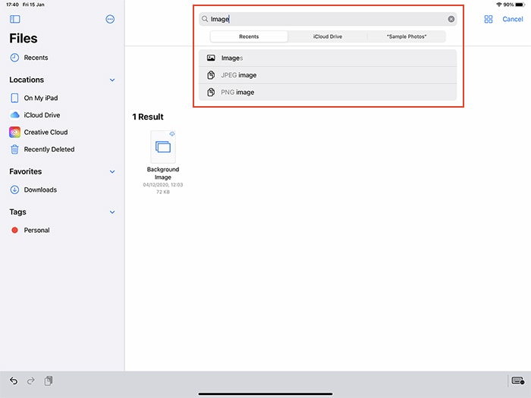Toggle the sidebar with the panel icon
This screenshot has width=531, height=398.
[x=15, y=19]
